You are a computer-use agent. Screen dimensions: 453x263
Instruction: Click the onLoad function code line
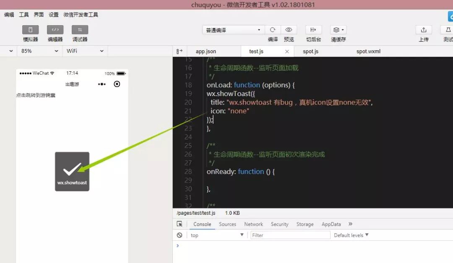251,85
